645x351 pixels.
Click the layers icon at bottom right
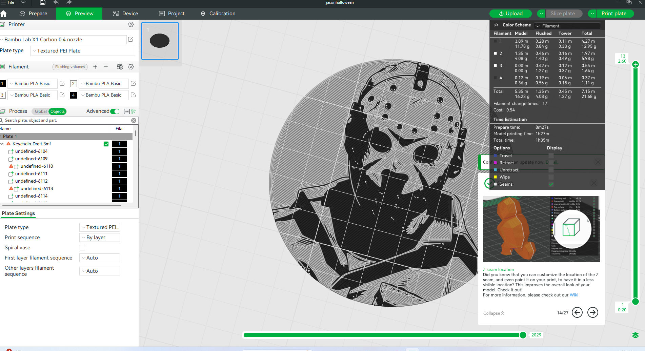pyautogui.click(x=636, y=335)
